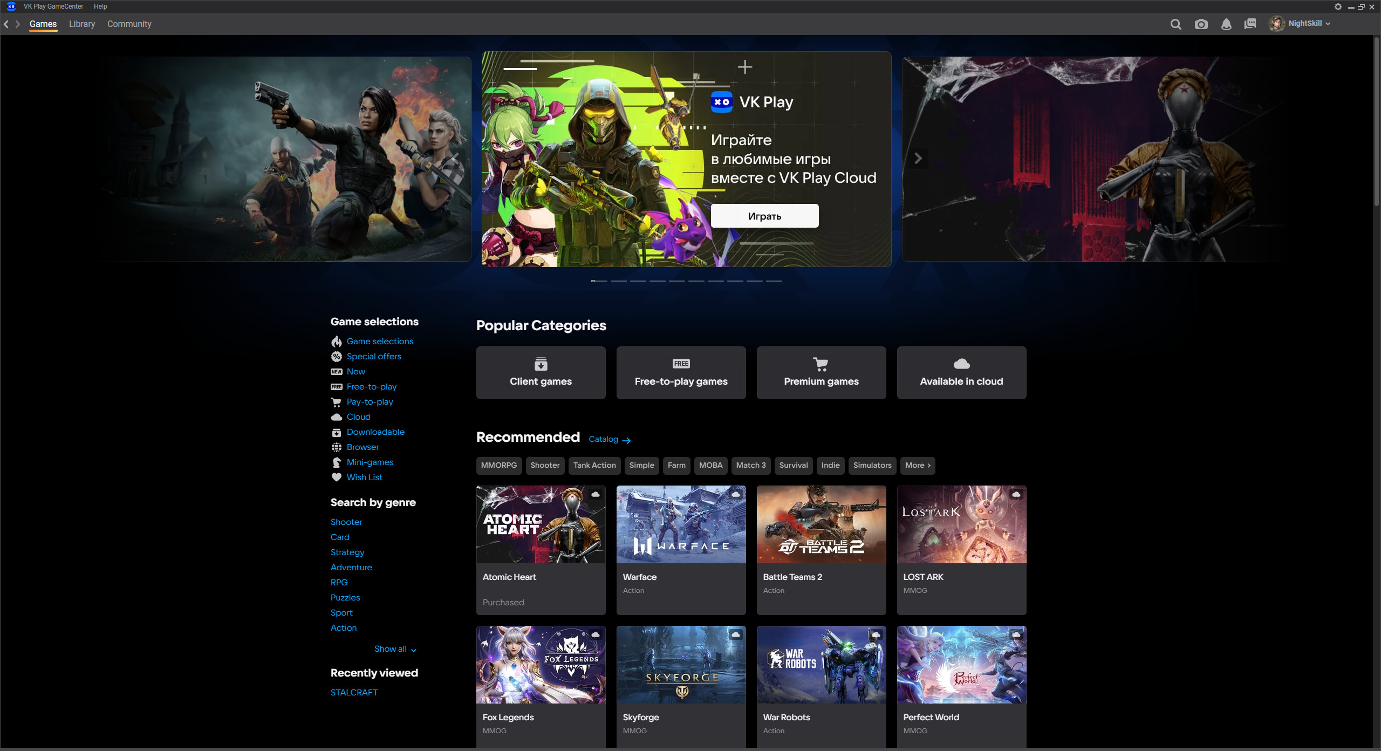Click the globe icon beside Browser

(337, 447)
